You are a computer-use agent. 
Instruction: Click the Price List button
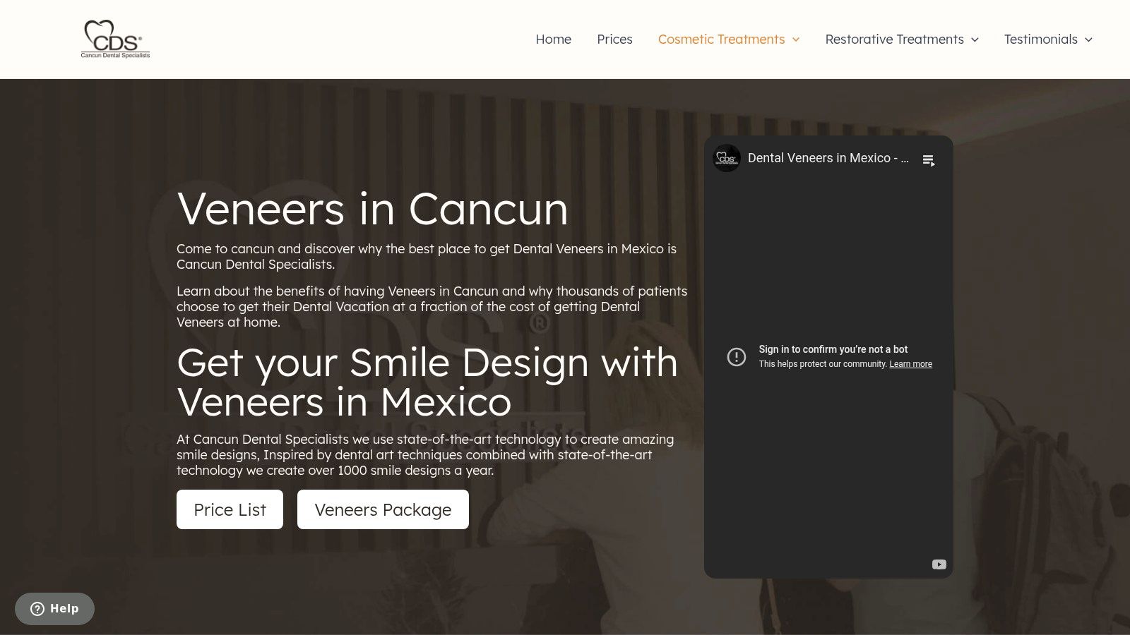[230, 509]
